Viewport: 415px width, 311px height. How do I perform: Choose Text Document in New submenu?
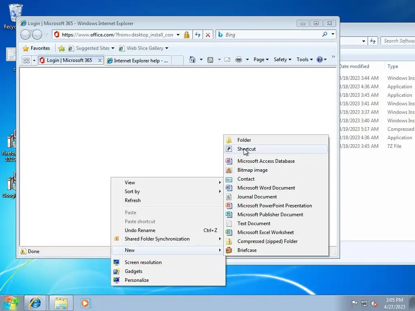[276, 224]
